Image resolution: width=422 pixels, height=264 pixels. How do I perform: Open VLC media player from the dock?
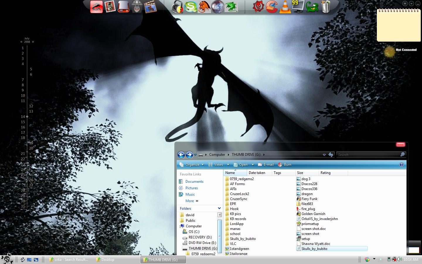click(x=285, y=7)
